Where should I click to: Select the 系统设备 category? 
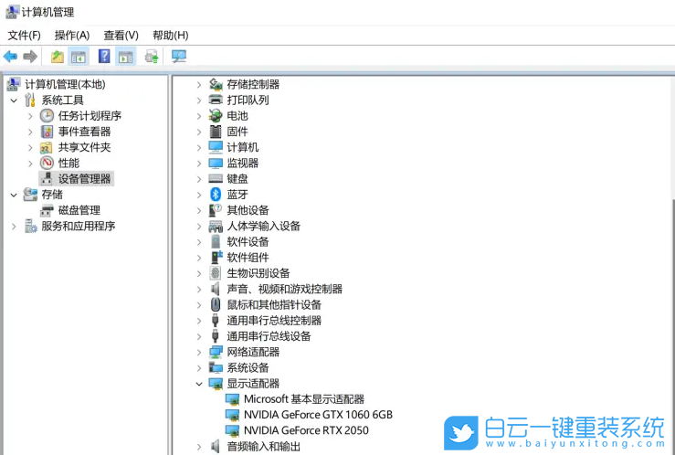[x=248, y=367]
